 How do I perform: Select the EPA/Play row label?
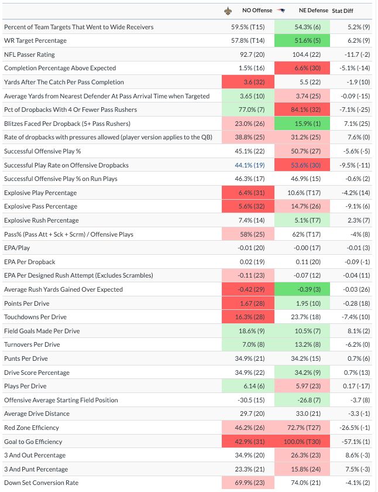point(18,248)
